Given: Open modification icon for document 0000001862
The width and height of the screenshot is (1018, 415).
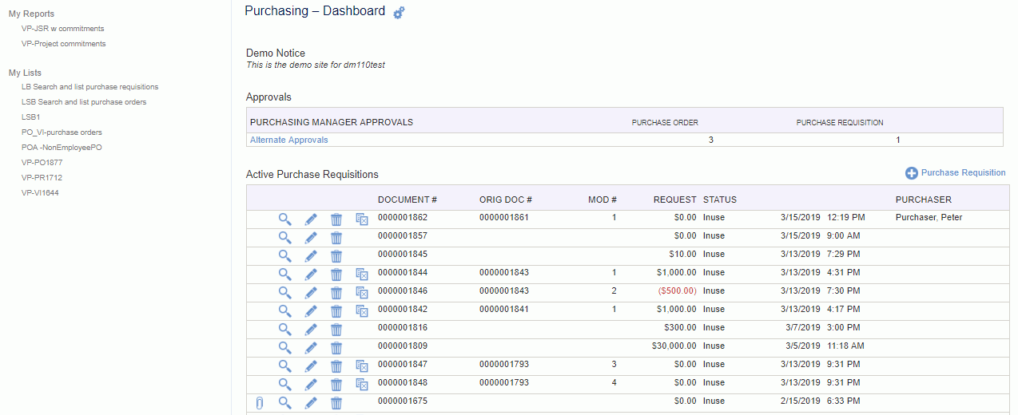Looking at the screenshot, I should click(362, 219).
